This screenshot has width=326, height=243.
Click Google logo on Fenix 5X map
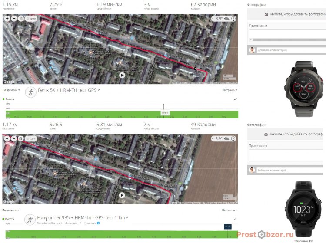(x=9, y=82)
